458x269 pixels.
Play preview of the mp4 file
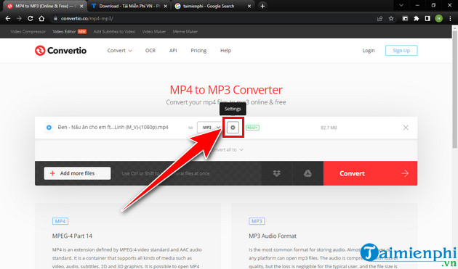tap(49, 128)
